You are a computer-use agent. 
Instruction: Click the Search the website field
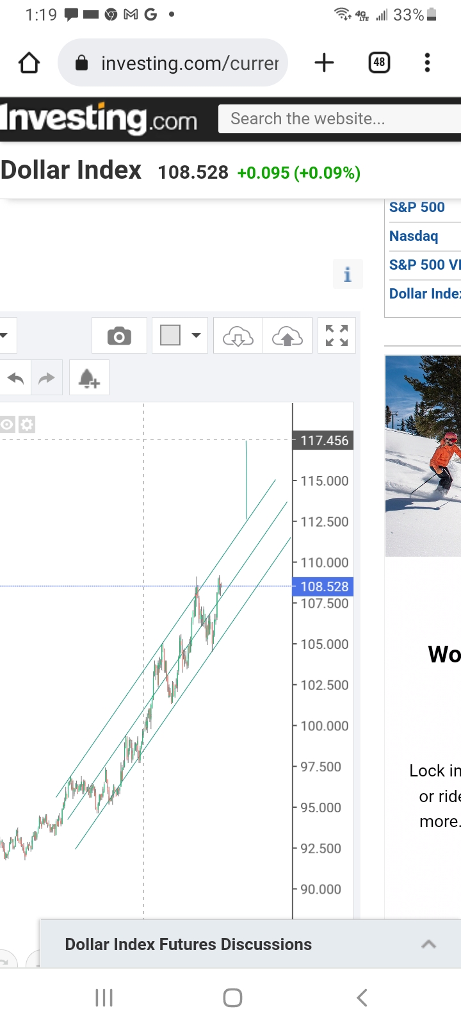[x=339, y=119]
